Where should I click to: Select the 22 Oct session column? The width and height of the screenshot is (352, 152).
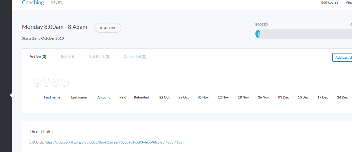pos(165,97)
